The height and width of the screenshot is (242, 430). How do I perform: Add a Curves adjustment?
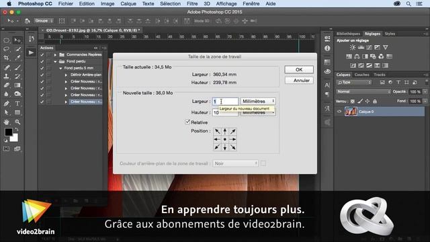[x=369, y=47]
